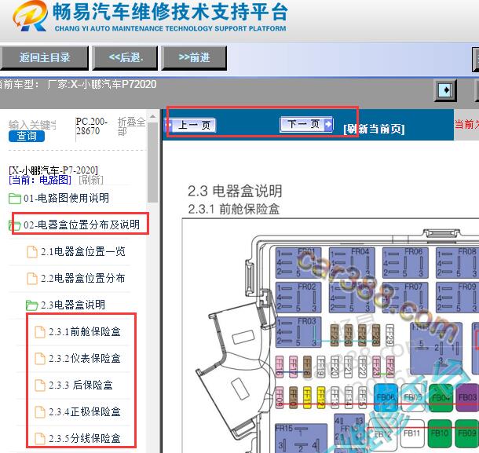This screenshot has height=453, width=479.
Task: Open 2.1电器盒位置一览 page
Action: coord(82,252)
